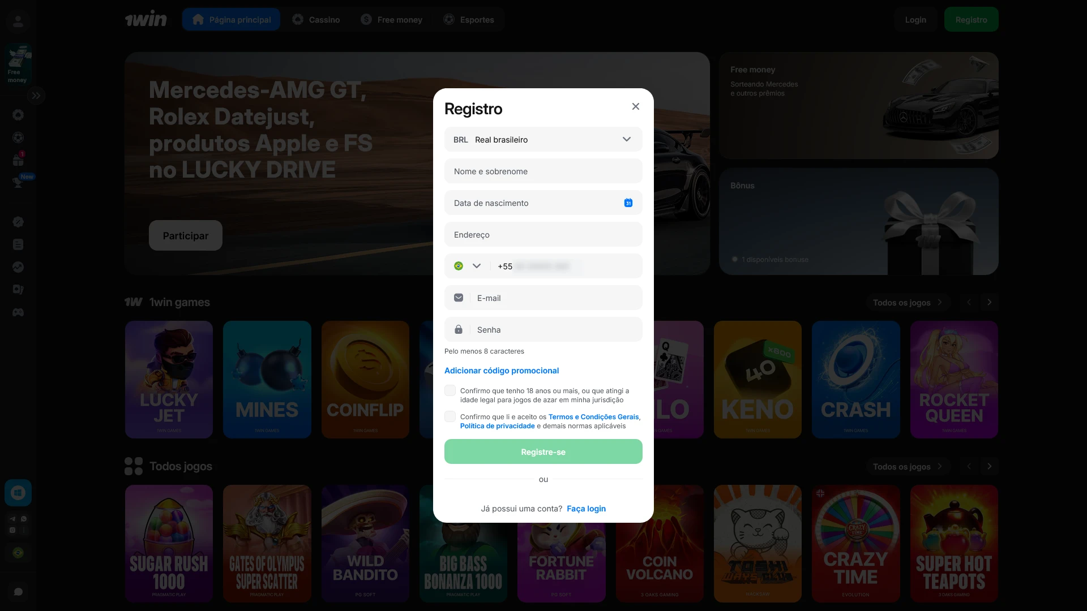Screen dimensions: 1087x611
Task: Open the Instagram social icon
Action: point(12,530)
